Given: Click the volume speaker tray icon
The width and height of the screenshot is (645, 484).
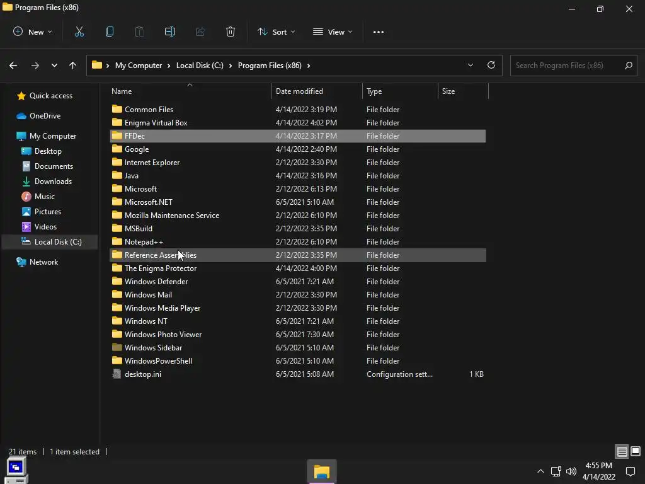Looking at the screenshot, I should point(571,471).
